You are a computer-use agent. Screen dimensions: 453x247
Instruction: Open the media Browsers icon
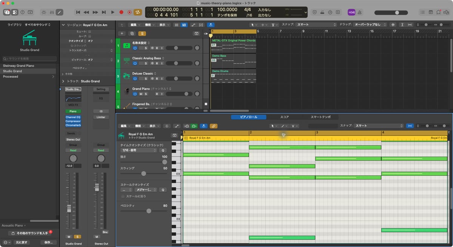(x=446, y=12)
